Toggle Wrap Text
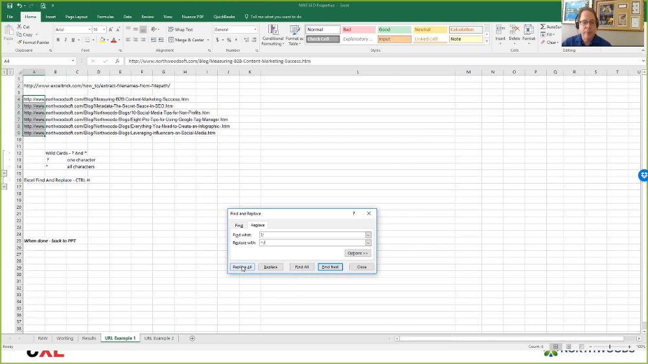The height and width of the screenshot is (364, 648). [181, 30]
